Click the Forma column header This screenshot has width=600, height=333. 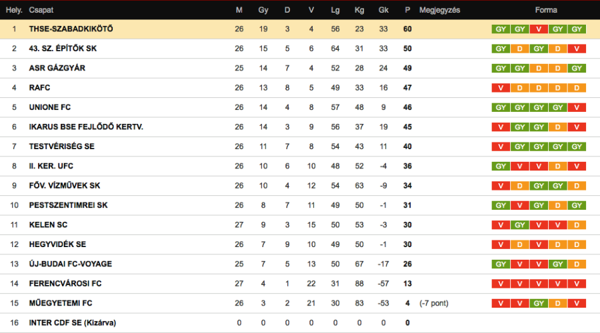(545, 10)
